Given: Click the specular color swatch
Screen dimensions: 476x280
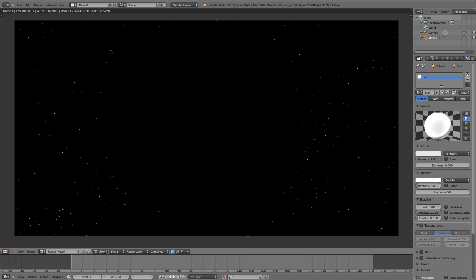Looking at the screenshot, I should (428, 180).
